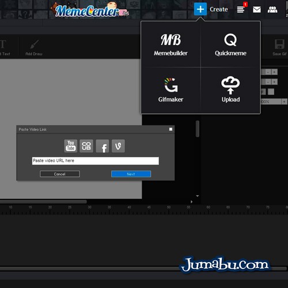Increase the percent value with plus
The width and height of the screenshot is (288, 288).
[x=284, y=101]
